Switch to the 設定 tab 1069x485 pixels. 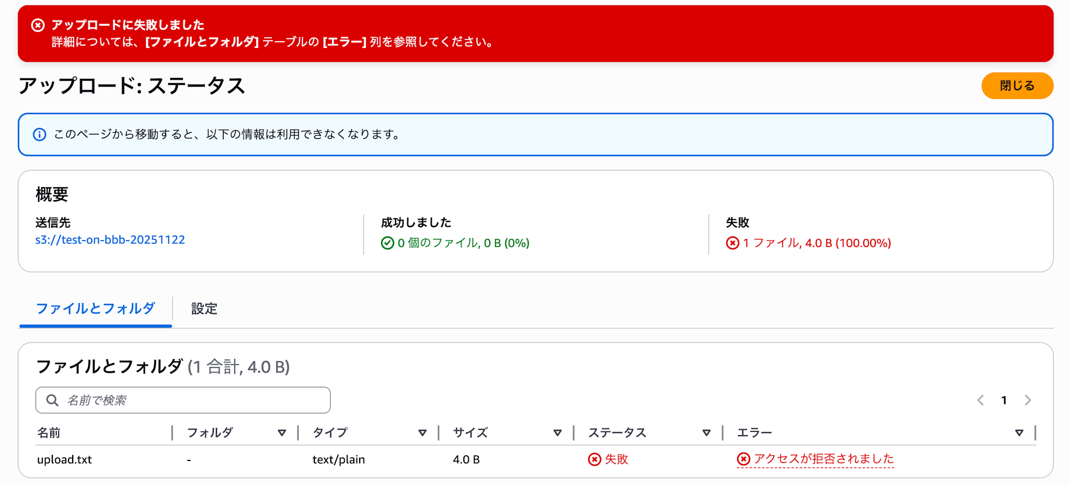tap(203, 308)
